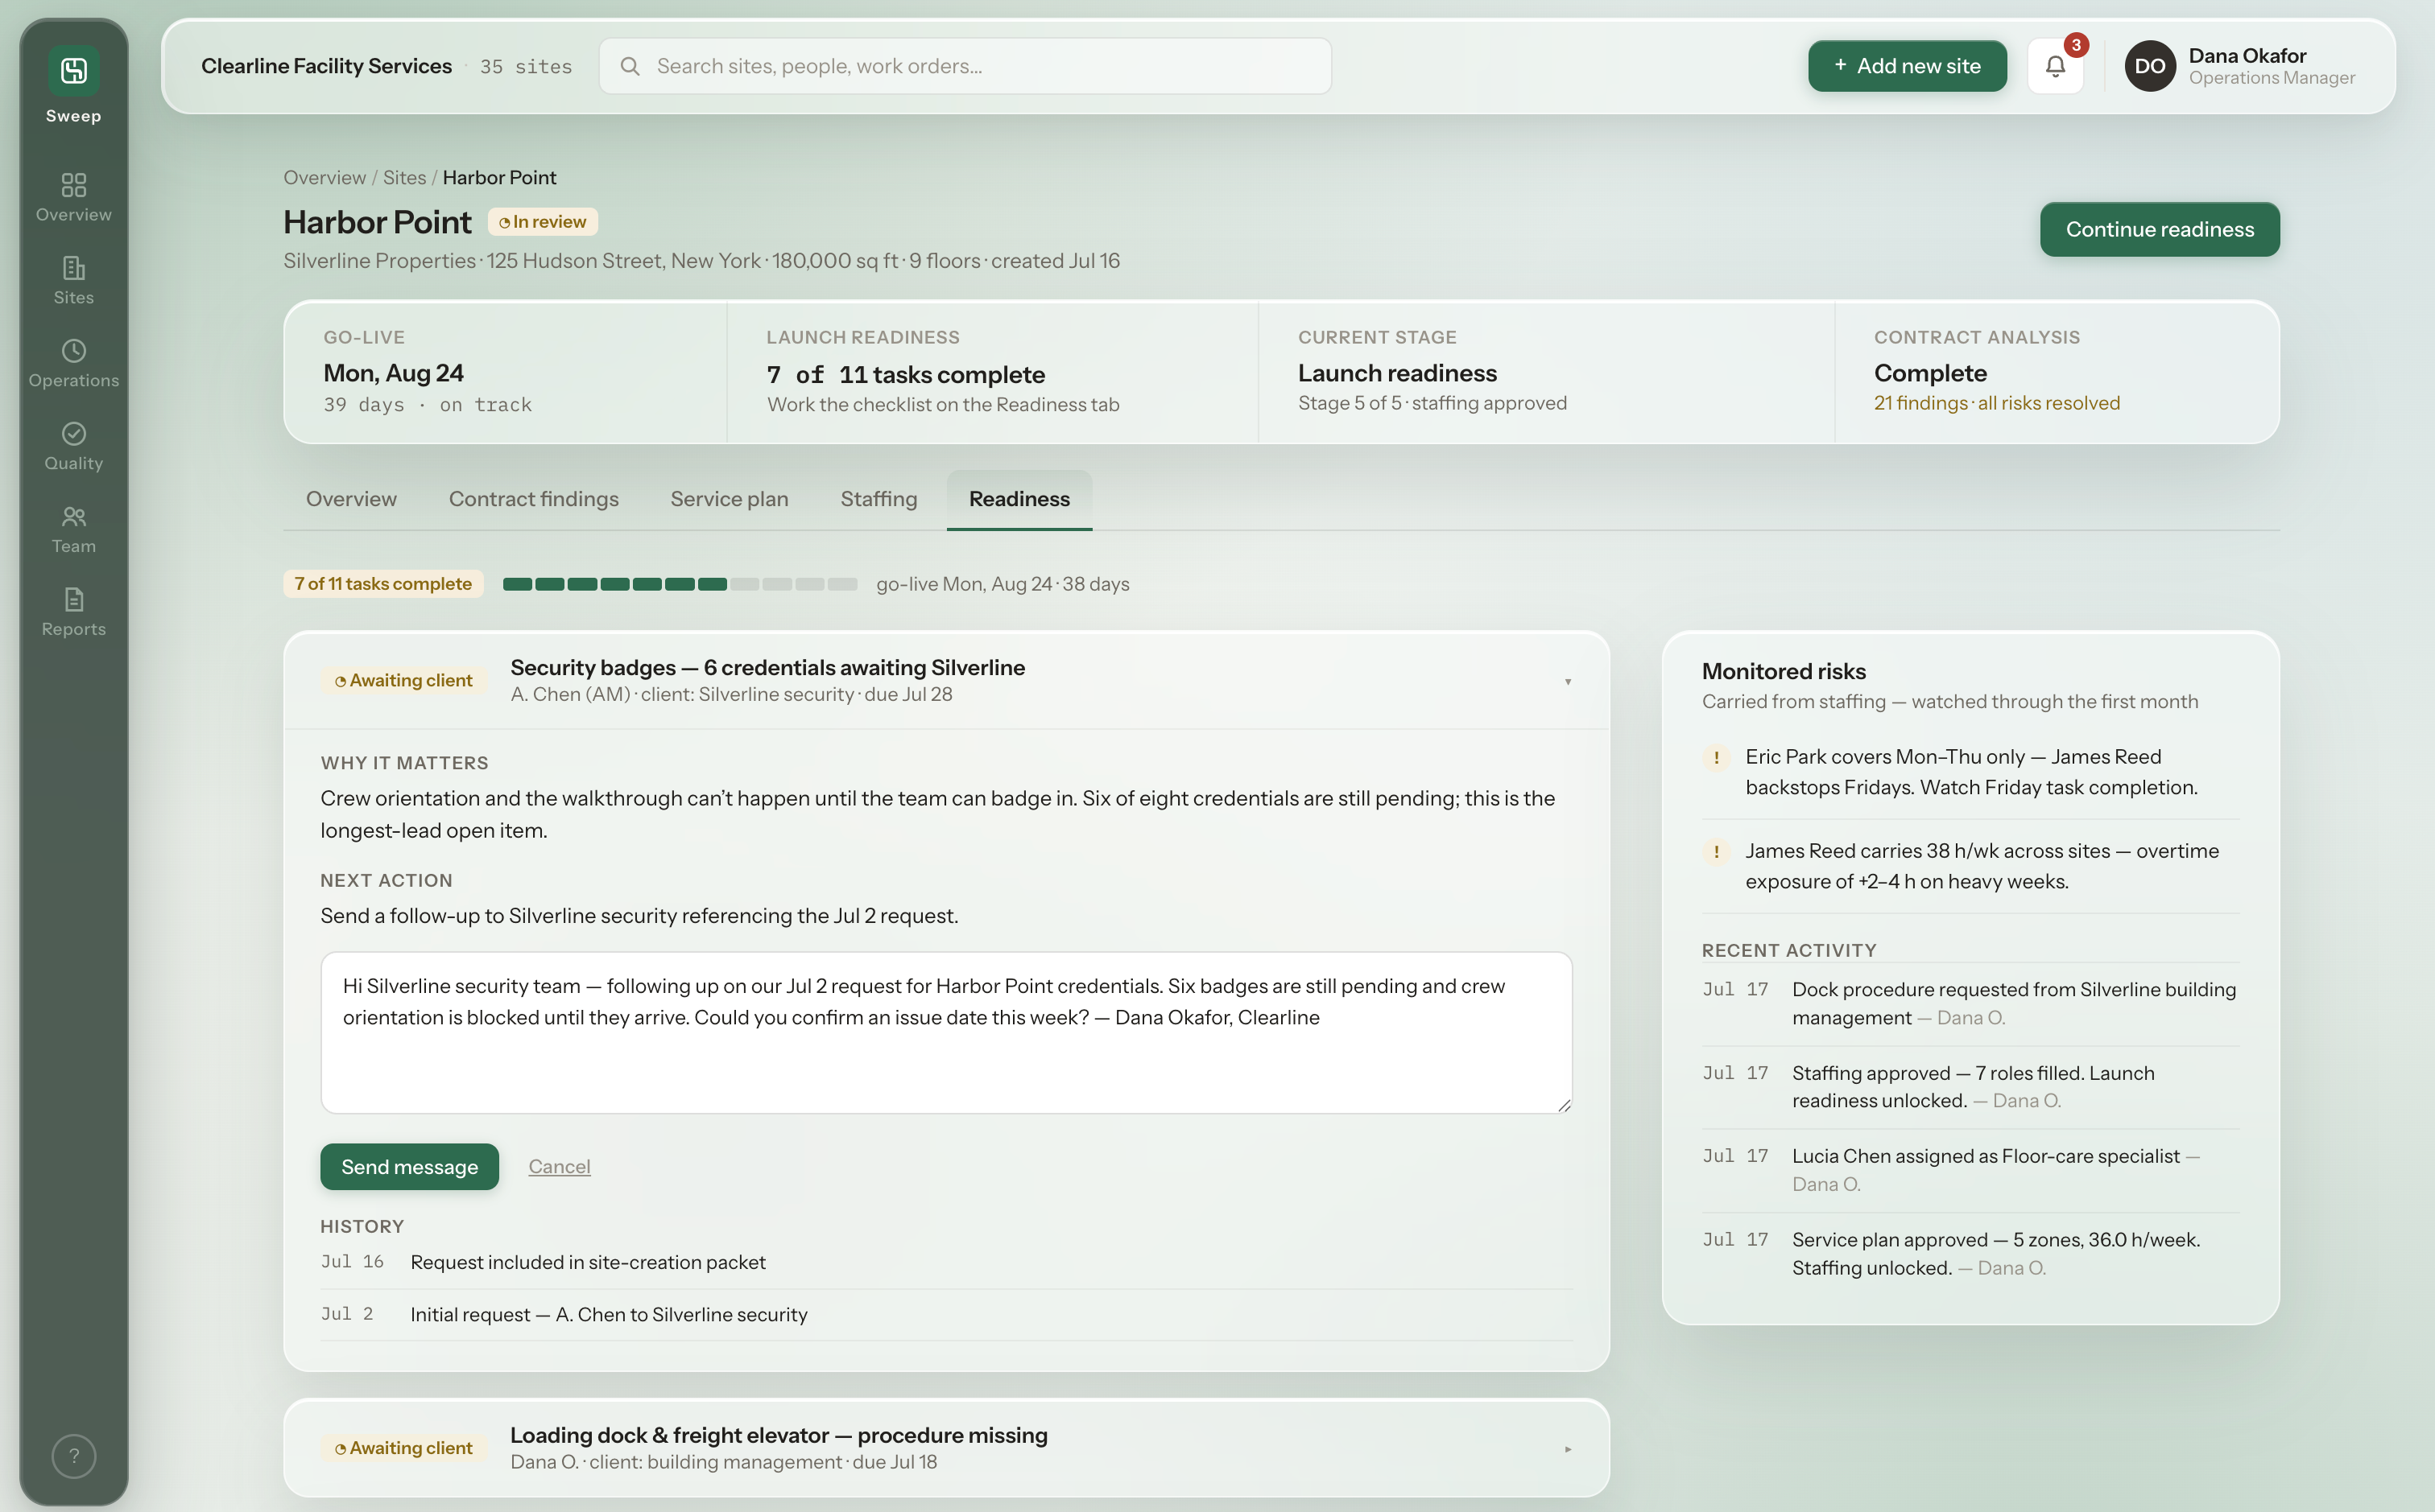
Task: Click 'Clearline Facility Services' title
Action: click(x=326, y=66)
